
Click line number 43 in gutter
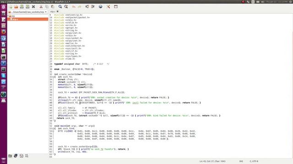click(x=51, y=102)
